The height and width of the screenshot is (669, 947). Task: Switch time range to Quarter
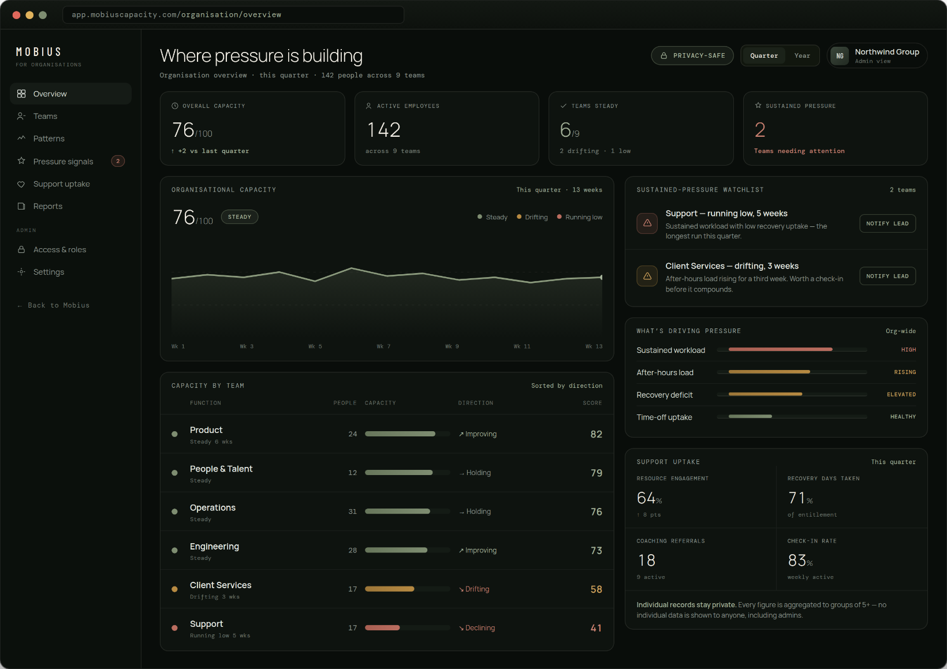tap(764, 56)
